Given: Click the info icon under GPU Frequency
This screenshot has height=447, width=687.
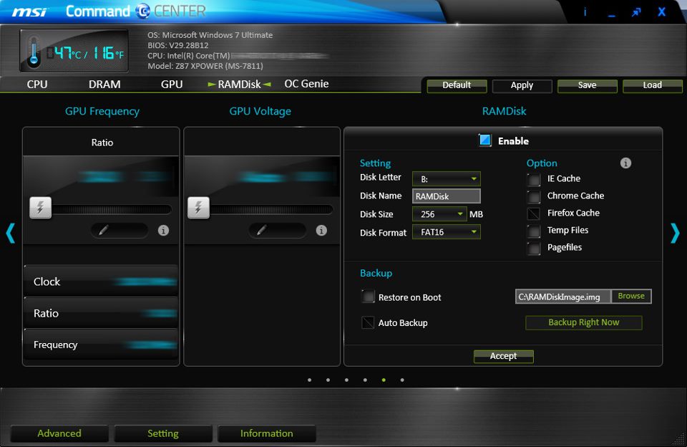Looking at the screenshot, I should (163, 230).
